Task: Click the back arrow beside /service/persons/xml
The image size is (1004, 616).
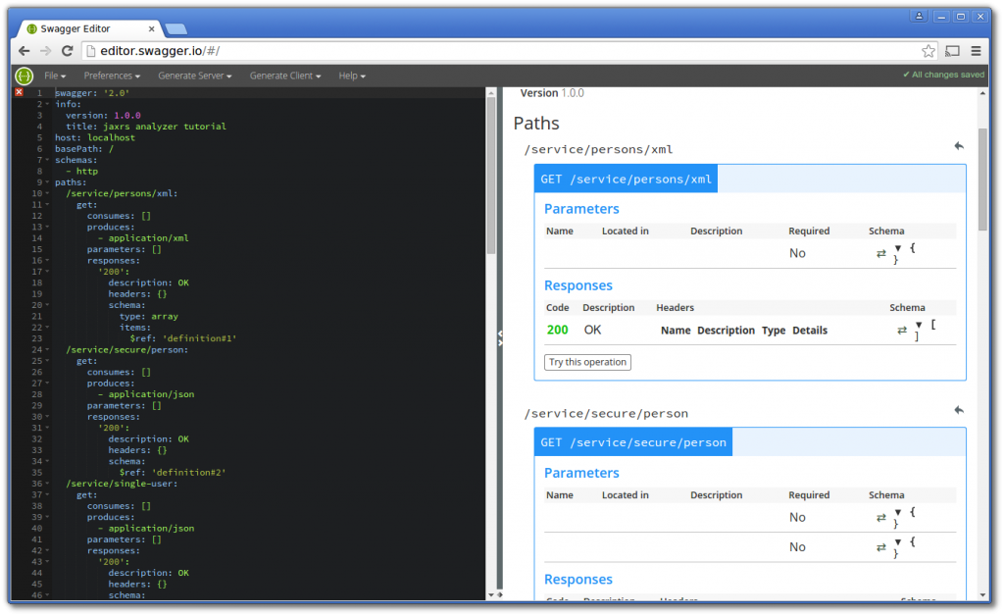Action: tap(958, 145)
